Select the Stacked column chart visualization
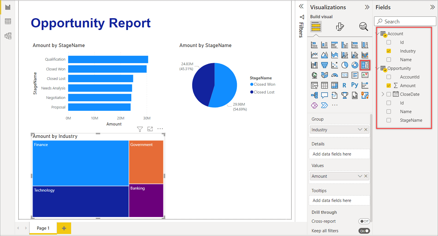This screenshot has width=438, height=236. (324, 45)
